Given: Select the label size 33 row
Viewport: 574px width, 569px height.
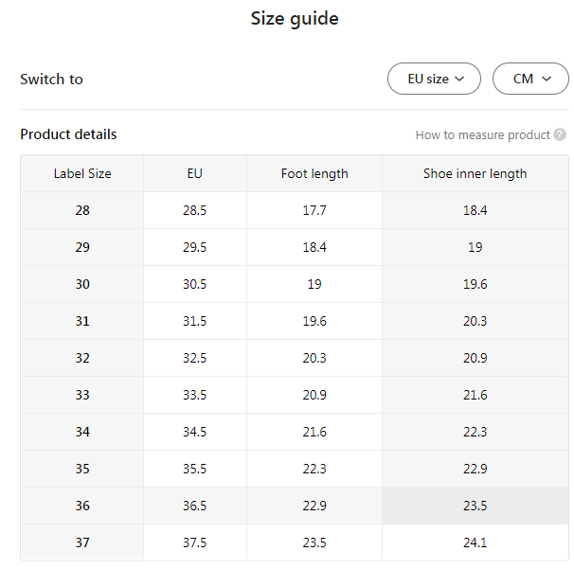Looking at the screenshot, I should point(82,395).
